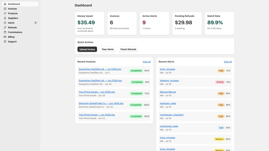Open the Missing Refund alert
Screen dimensions: 269x151
(x=168, y=92)
